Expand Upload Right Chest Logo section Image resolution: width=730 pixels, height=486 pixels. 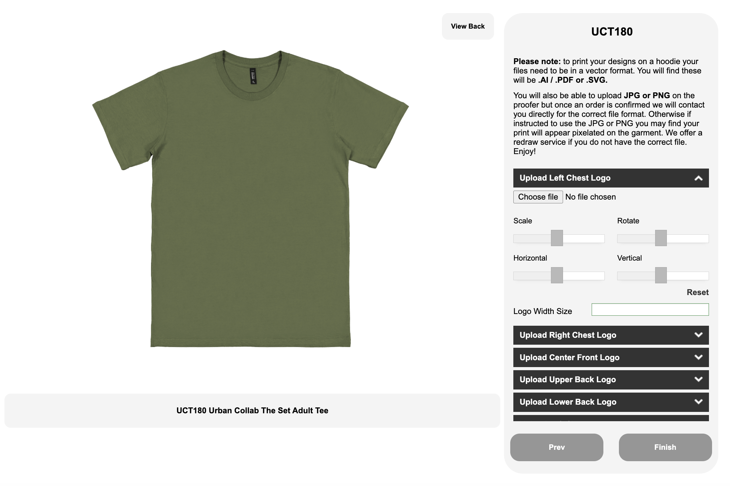click(611, 335)
